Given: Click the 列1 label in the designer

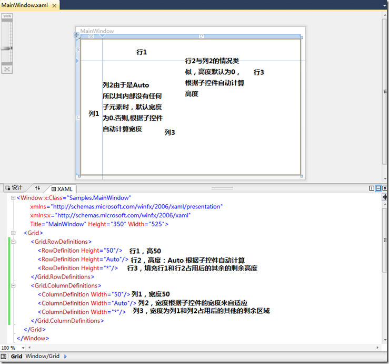Looking at the screenshot, I should pyautogui.click(x=94, y=113).
